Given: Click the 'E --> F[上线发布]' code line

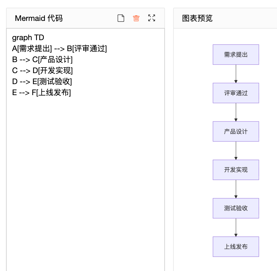Looking at the screenshot, I should pos(42,93).
